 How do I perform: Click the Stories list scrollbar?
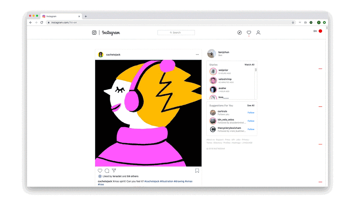pyautogui.click(x=256, y=70)
